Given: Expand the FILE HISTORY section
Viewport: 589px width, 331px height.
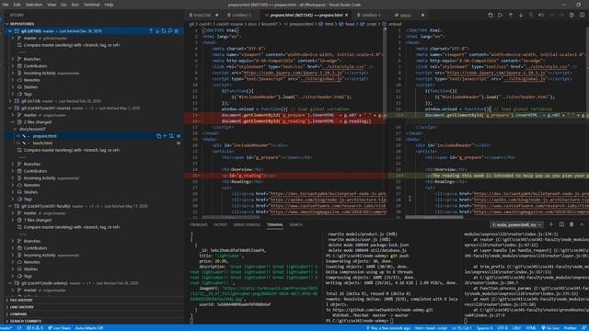Looking at the screenshot, I should (x=94, y=301).
